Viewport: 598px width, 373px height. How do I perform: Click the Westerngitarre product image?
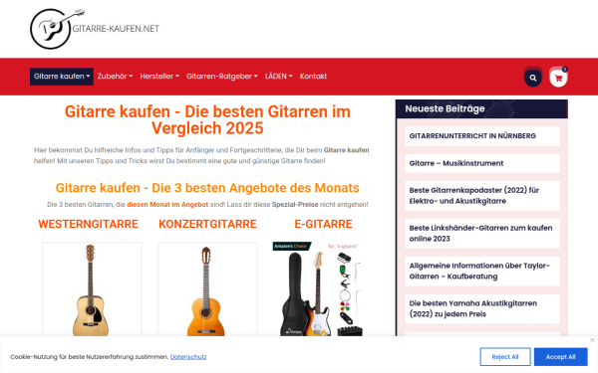tap(92, 289)
